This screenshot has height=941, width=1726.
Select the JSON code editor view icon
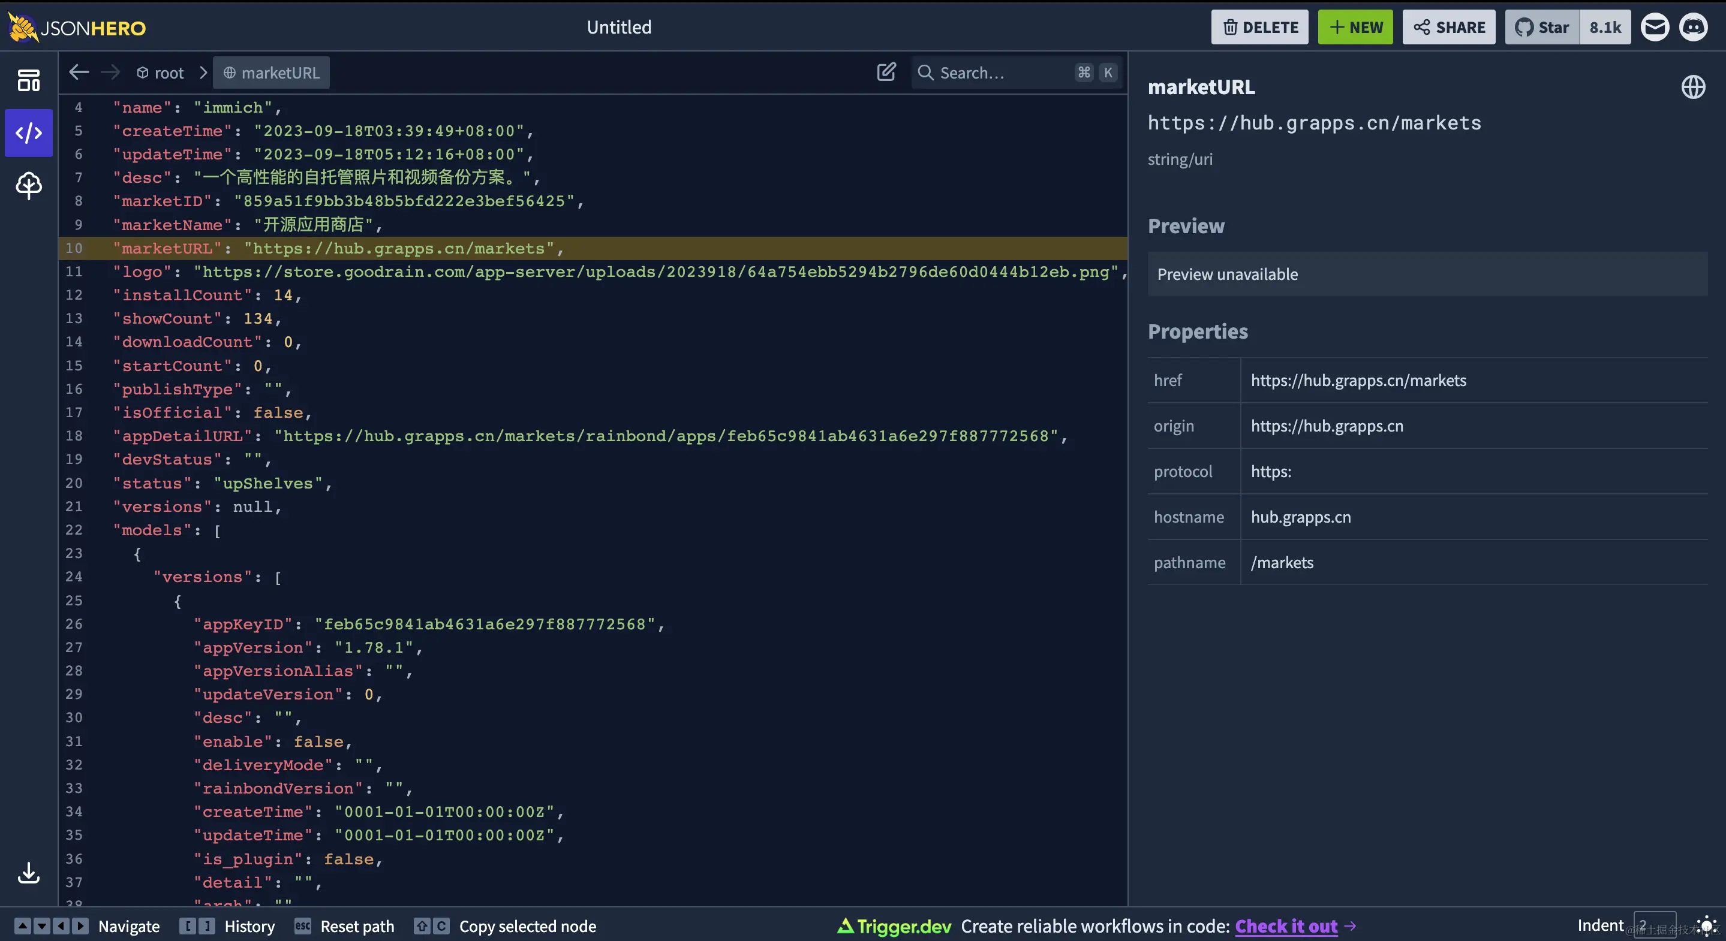point(28,132)
